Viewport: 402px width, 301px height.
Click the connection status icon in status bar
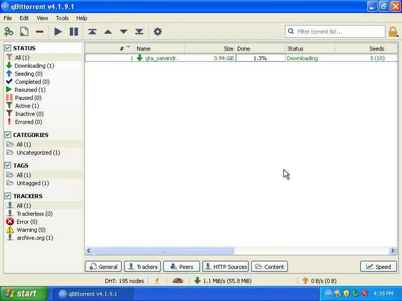pyautogui.click(x=157, y=281)
